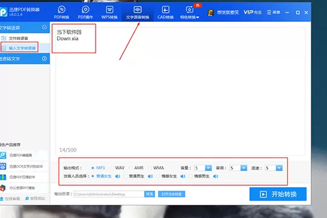Open the 迅捷PDF编辑器 recommended product
Screen dimensions: 327x218
tap(21, 155)
